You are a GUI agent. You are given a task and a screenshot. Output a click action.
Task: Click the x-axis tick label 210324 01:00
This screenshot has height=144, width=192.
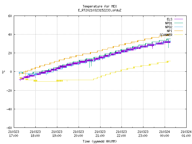pos(186,134)
